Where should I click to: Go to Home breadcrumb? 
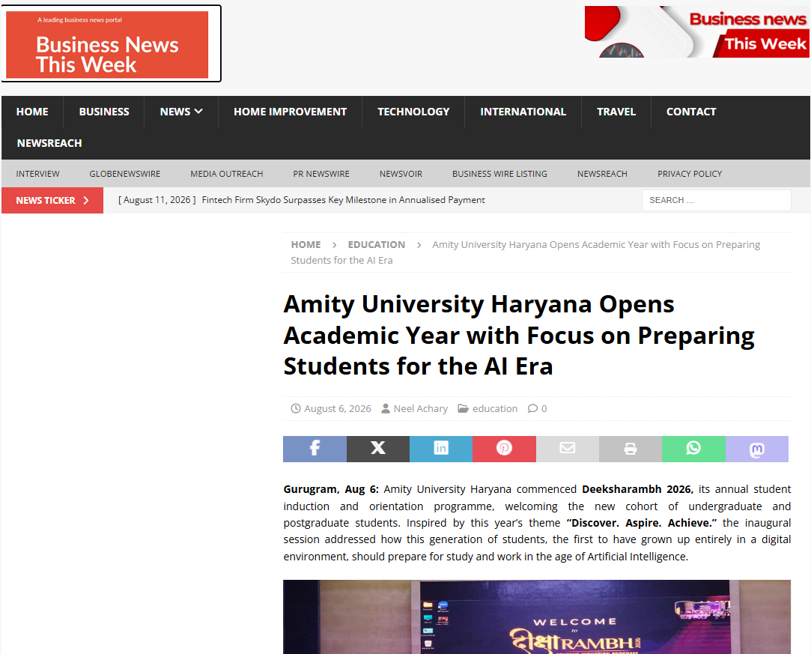coord(306,245)
